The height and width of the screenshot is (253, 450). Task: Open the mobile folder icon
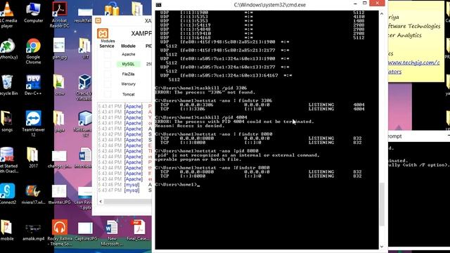[x=7, y=231]
